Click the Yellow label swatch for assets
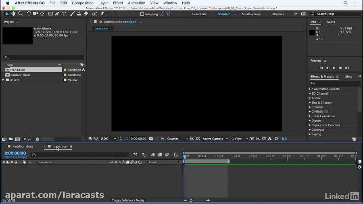This screenshot has height=204, width=363. coord(65,80)
